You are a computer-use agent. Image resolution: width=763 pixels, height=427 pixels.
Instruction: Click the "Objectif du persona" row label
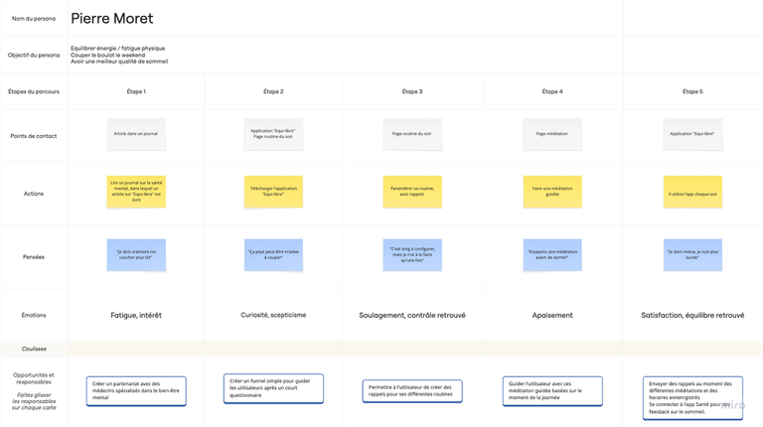(34, 55)
